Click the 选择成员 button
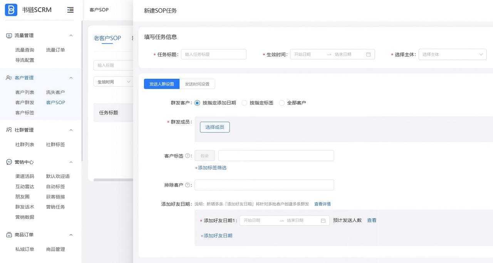This screenshot has height=263, width=493. pos(215,127)
